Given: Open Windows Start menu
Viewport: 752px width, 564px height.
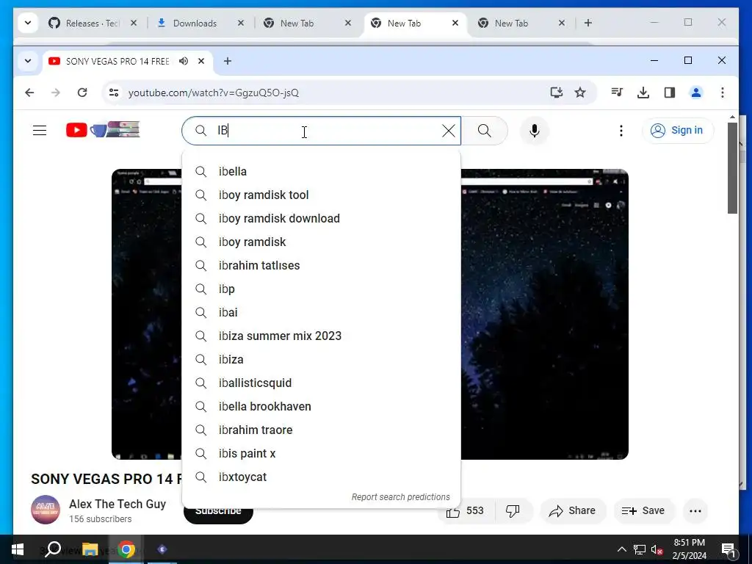Looking at the screenshot, I should [18, 549].
